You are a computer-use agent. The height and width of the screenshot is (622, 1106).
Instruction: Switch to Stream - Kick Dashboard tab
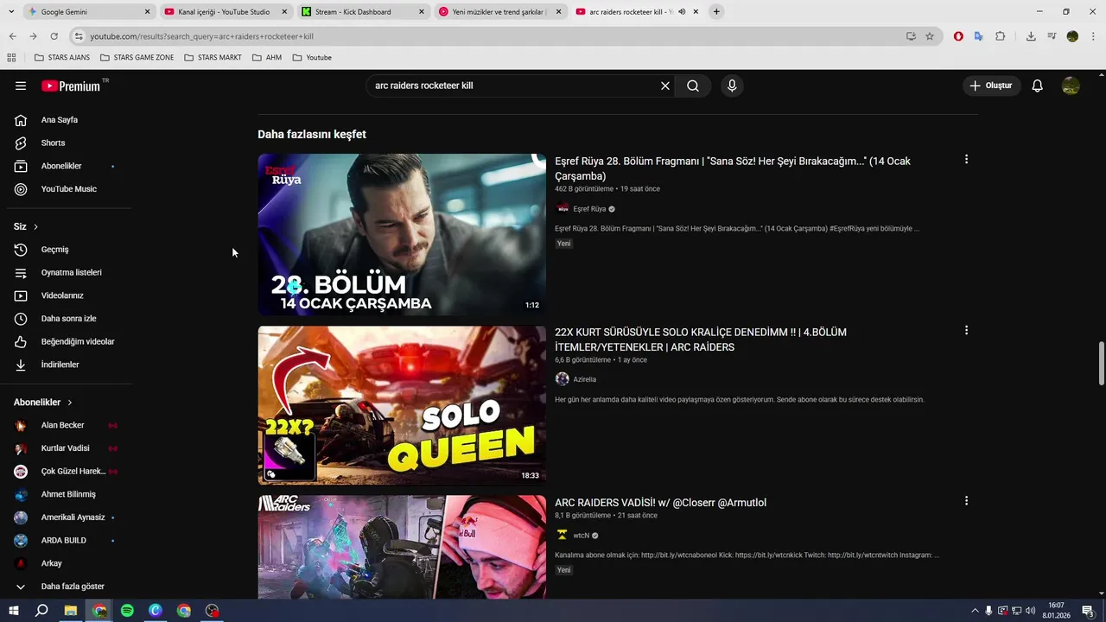(362, 12)
